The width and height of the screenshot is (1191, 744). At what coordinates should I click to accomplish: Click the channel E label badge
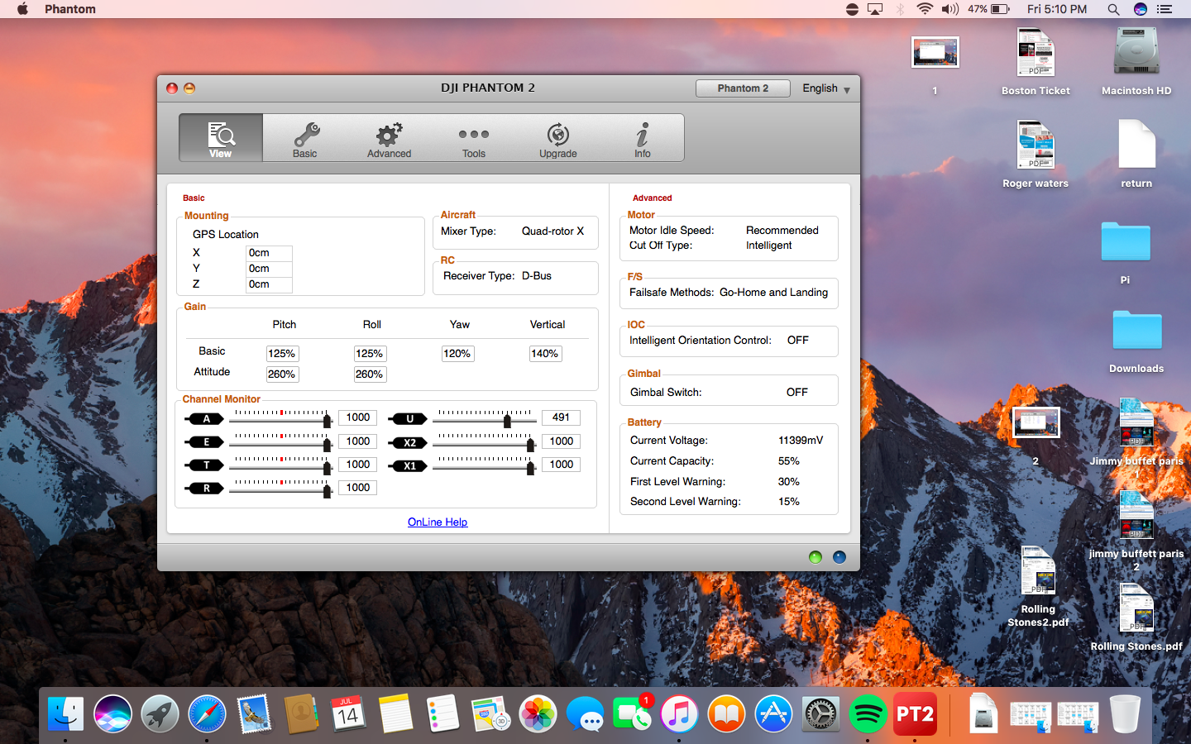[206, 442]
